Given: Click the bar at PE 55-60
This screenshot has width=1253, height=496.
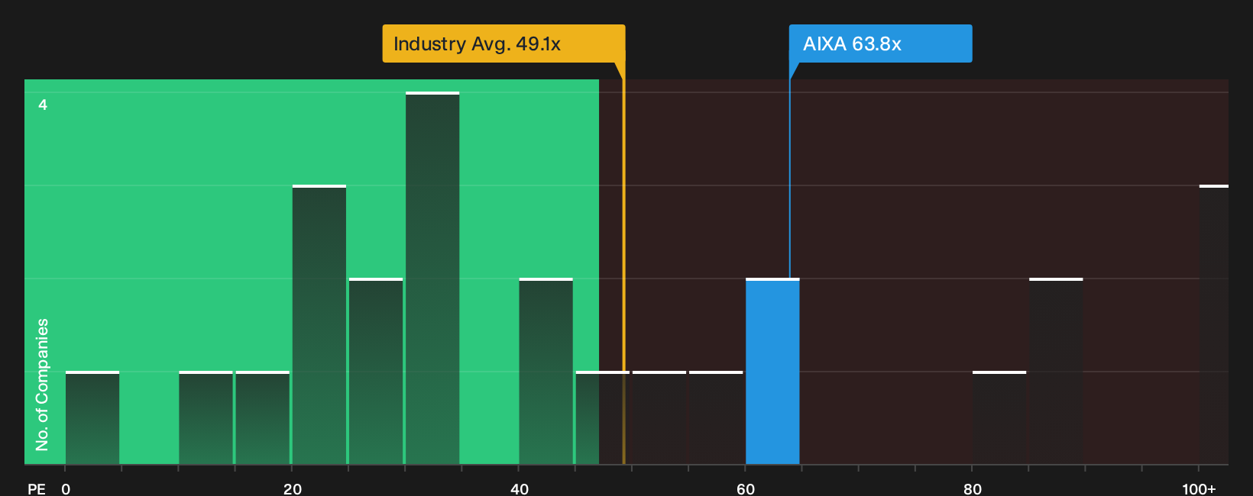Looking at the screenshot, I should click(x=716, y=418).
